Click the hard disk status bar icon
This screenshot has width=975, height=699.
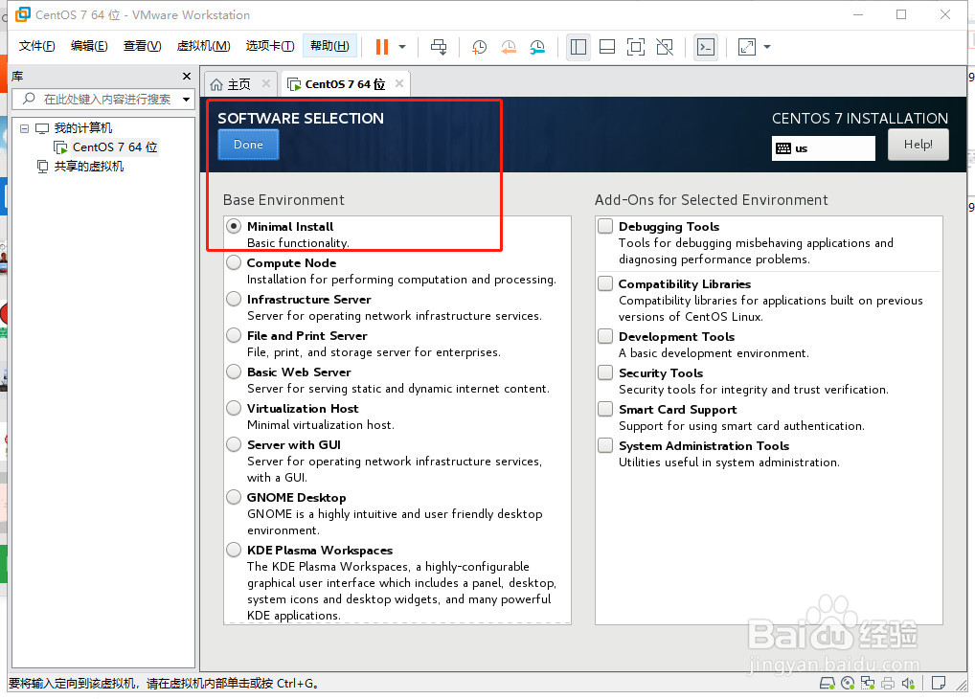coord(827,684)
